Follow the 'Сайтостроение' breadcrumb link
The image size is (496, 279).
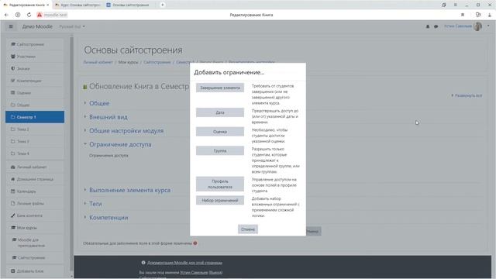click(157, 62)
